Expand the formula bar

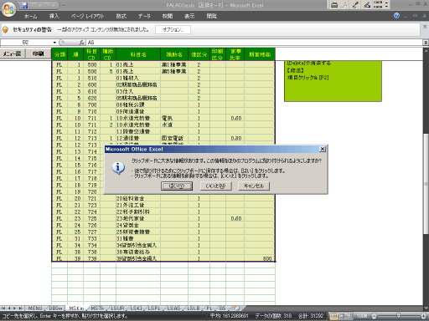click(426, 43)
